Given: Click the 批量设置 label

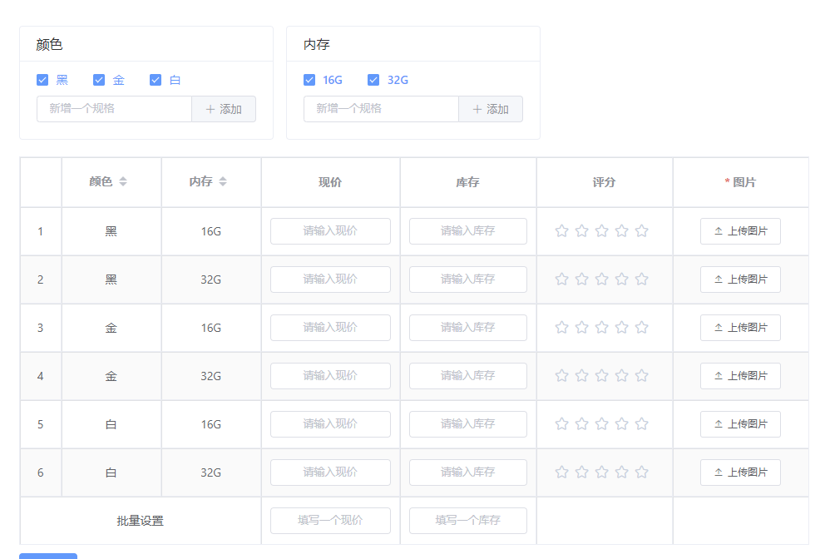Looking at the screenshot, I should [x=141, y=521].
